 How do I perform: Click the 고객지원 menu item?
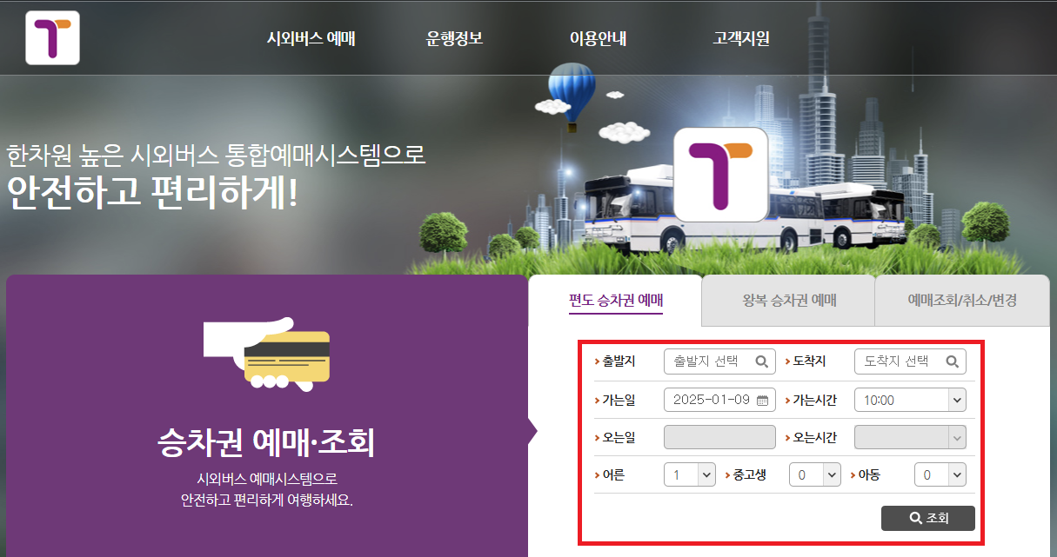(740, 37)
